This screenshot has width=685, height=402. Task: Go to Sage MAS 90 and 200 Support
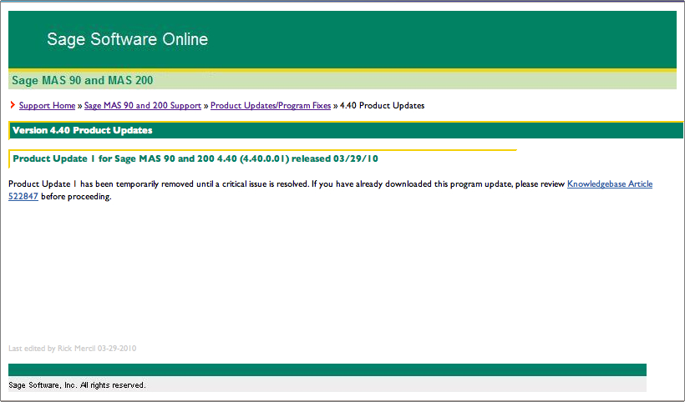(x=142, y=106)
